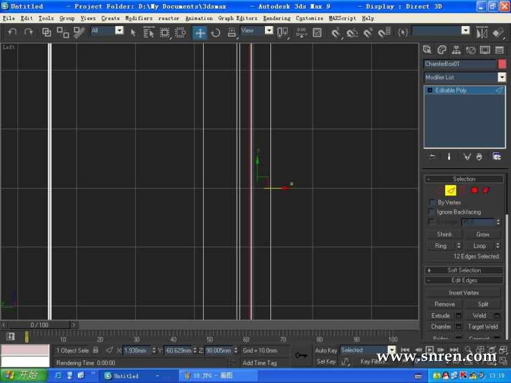The height and width of the screenshot is (383, 511).
Task: Pick the Rectangular Selection Region tool
Action: point(165,32)
